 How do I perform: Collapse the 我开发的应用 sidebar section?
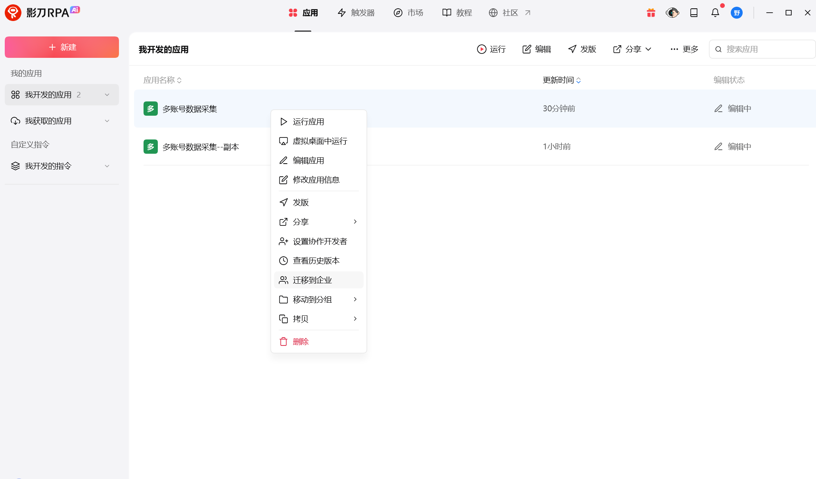[107, 95]
